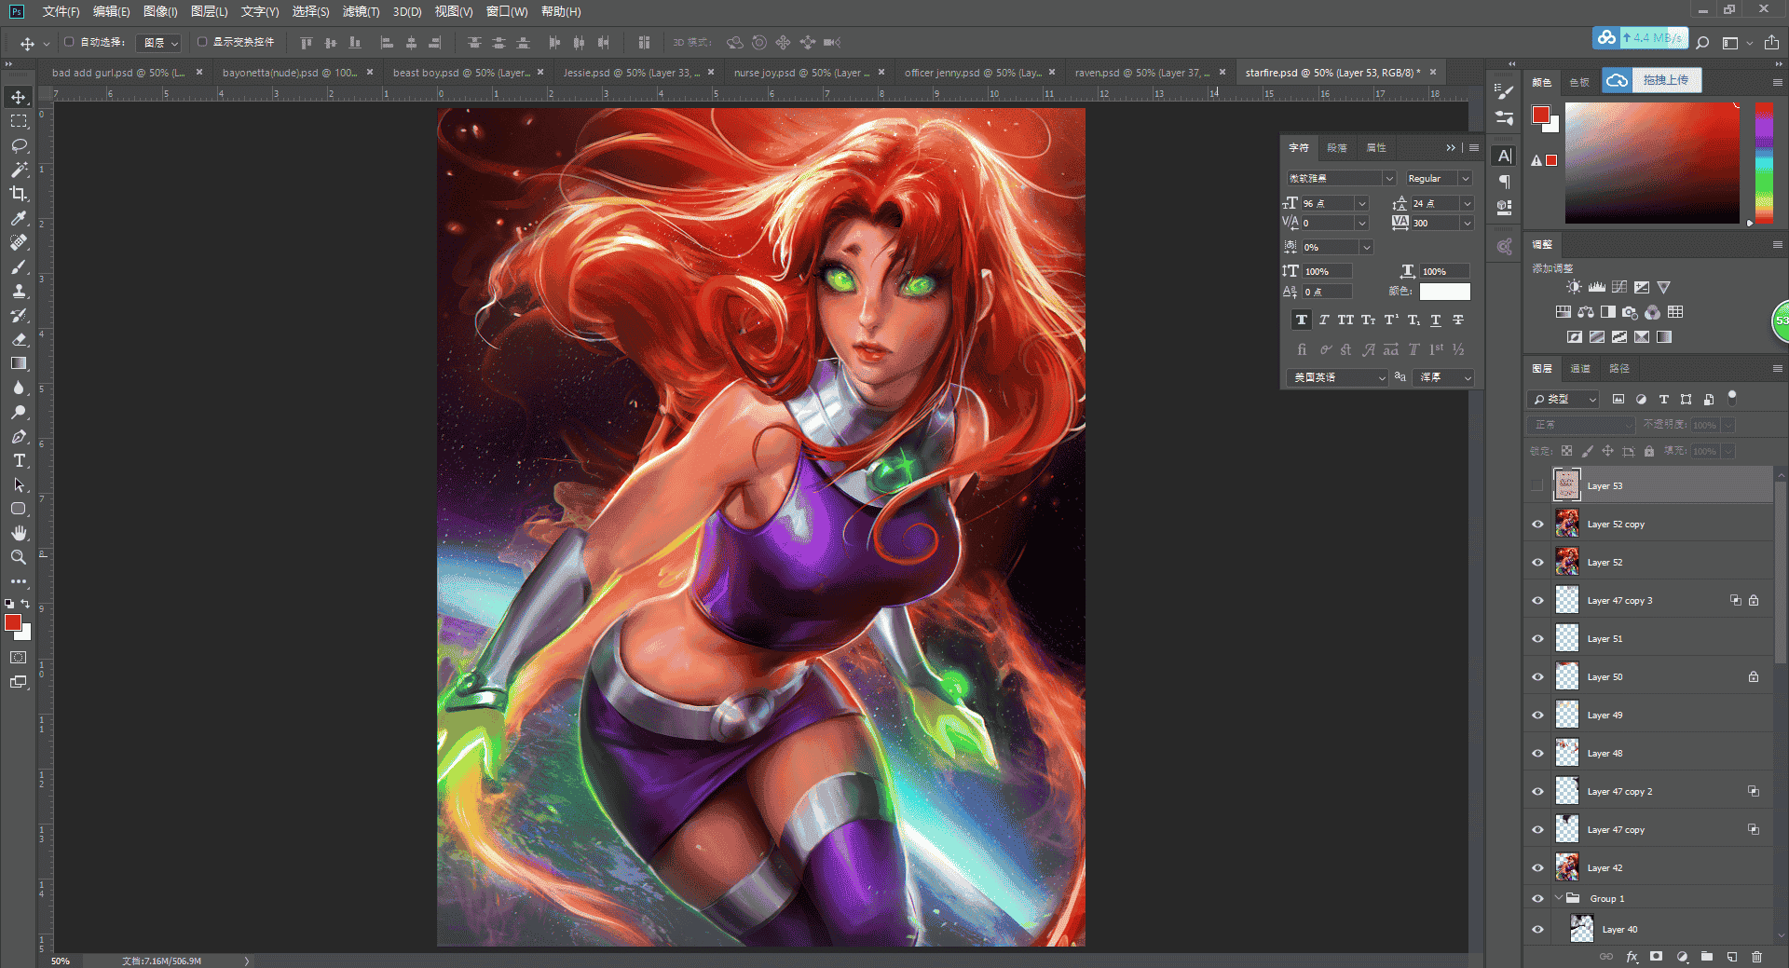
Task: Enable the auto-select checkbox
Action: [x=69, y=42]
